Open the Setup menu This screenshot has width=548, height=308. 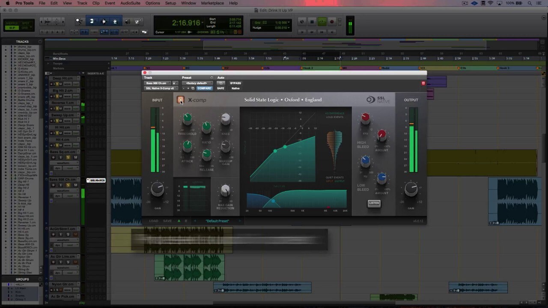pos(170,3)
